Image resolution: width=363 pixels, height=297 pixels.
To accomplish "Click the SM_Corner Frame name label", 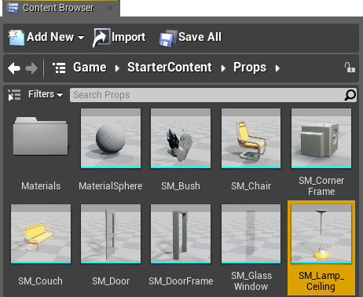I will click(x=321, y=186).
